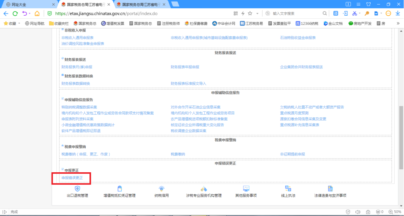Click the ad-block counter icon in status bar

tap(380, 212)
